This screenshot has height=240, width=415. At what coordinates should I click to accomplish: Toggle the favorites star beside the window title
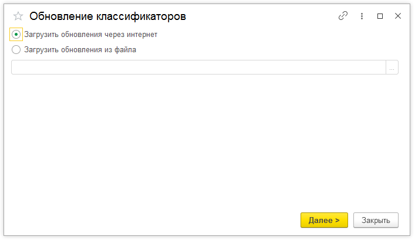click(18, 16)
